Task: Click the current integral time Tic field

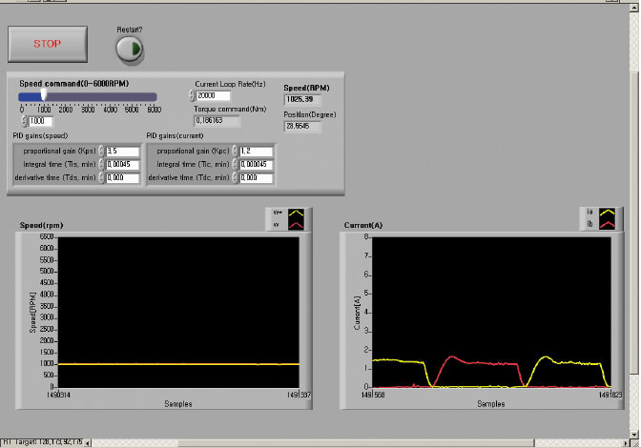Action: pos(257,165)
